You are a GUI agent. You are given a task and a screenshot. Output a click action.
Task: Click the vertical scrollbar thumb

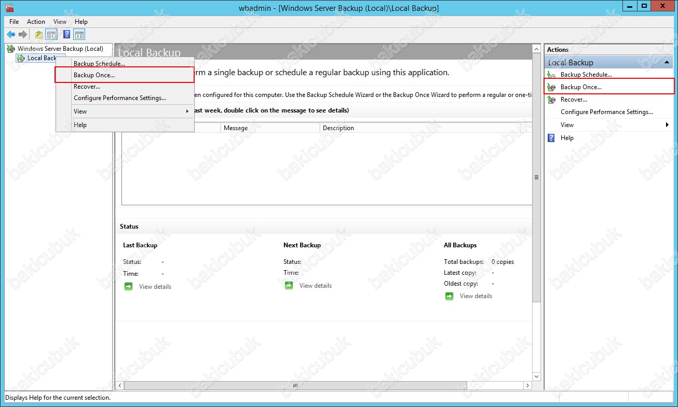pos(536,177)
